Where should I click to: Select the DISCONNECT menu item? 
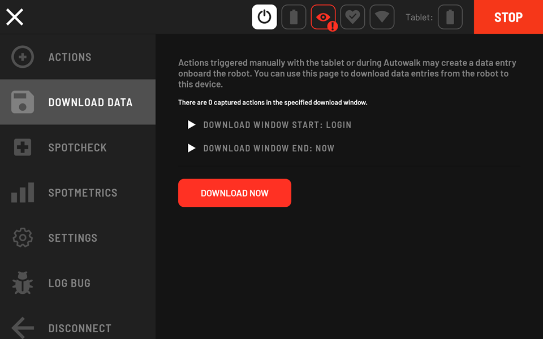(77, 323)
